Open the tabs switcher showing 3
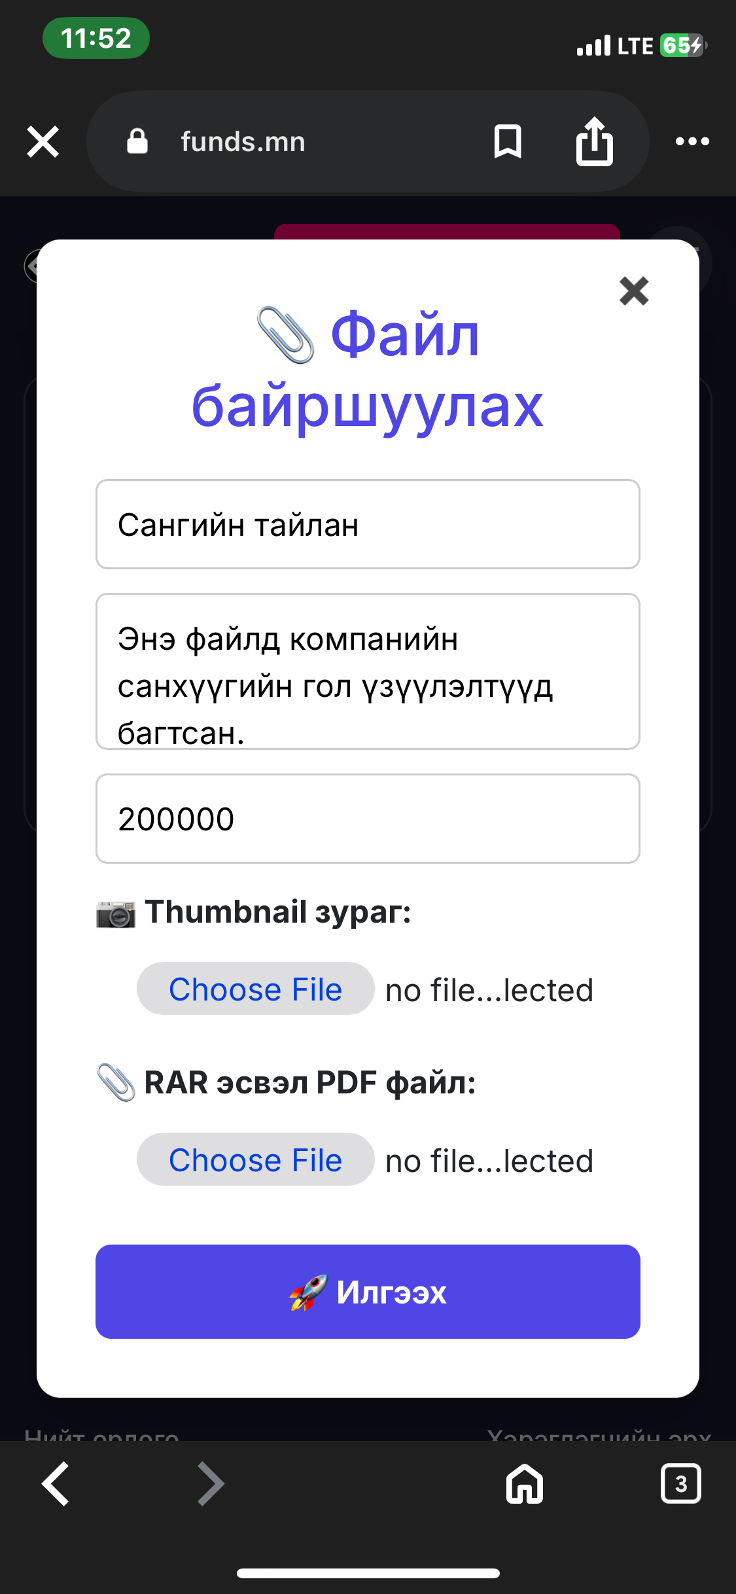736x1594 pixels. 680,1484
